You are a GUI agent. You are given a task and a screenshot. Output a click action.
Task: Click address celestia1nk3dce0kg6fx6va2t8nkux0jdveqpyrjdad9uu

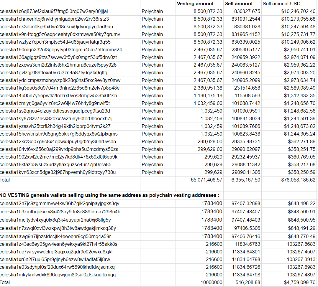pos(56,27)
